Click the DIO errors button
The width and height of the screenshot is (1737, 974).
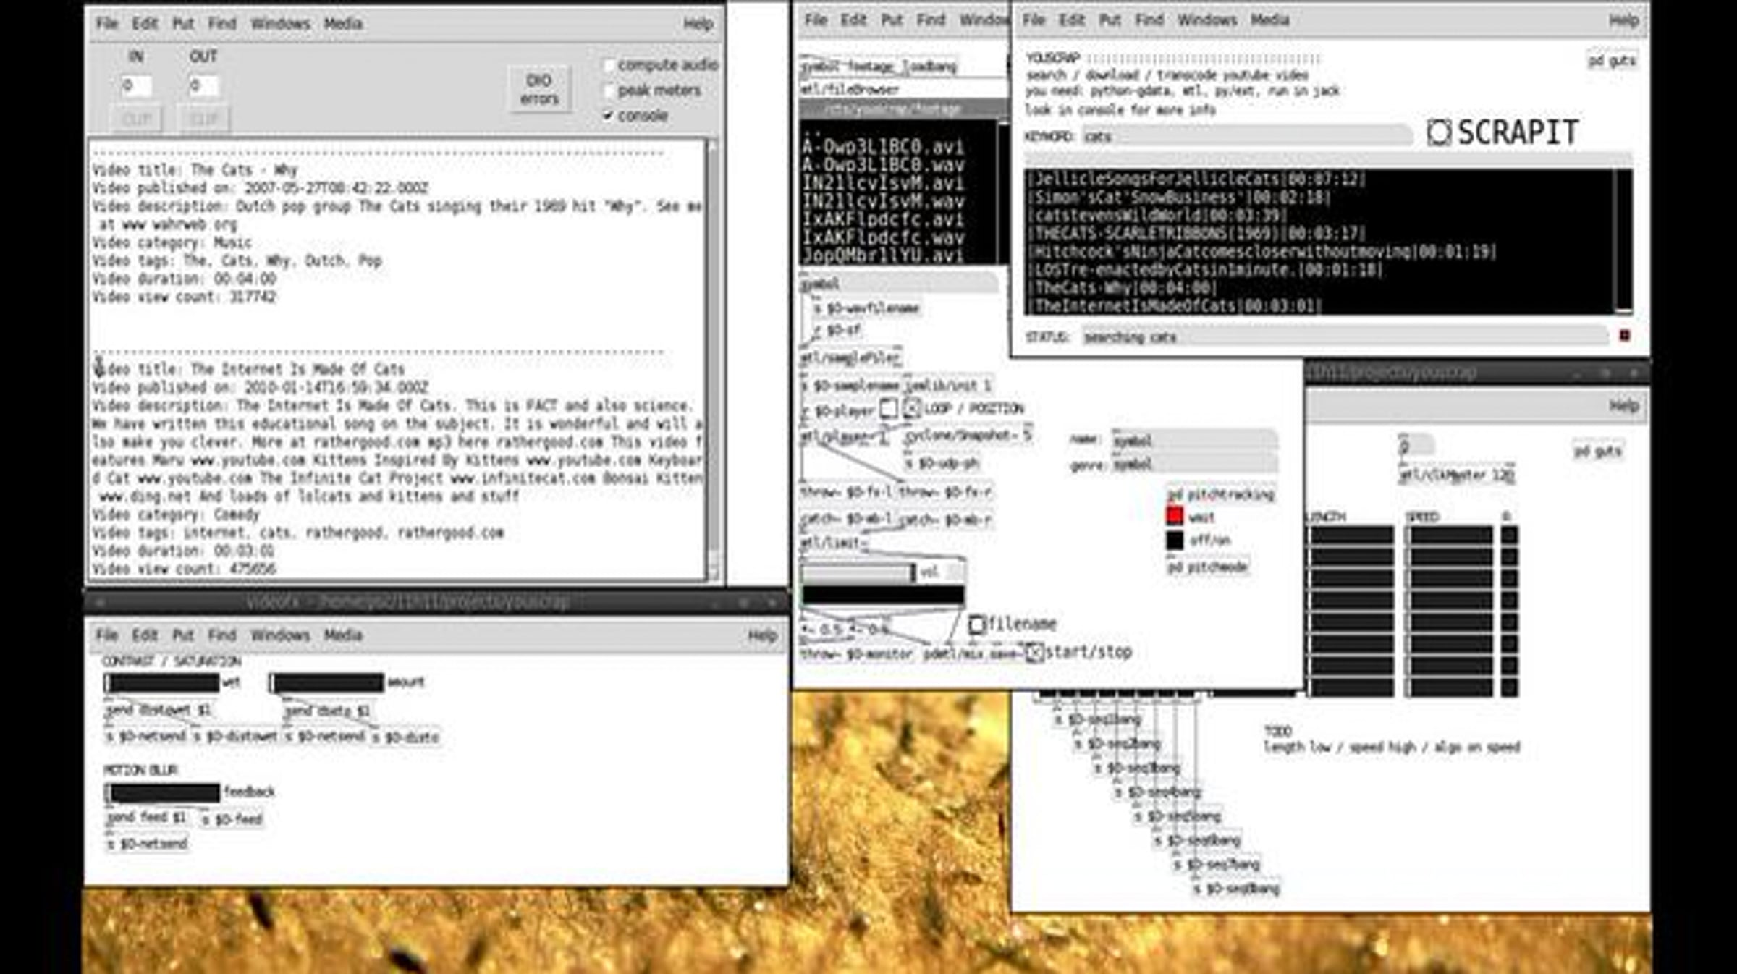[x=539, y=89]
